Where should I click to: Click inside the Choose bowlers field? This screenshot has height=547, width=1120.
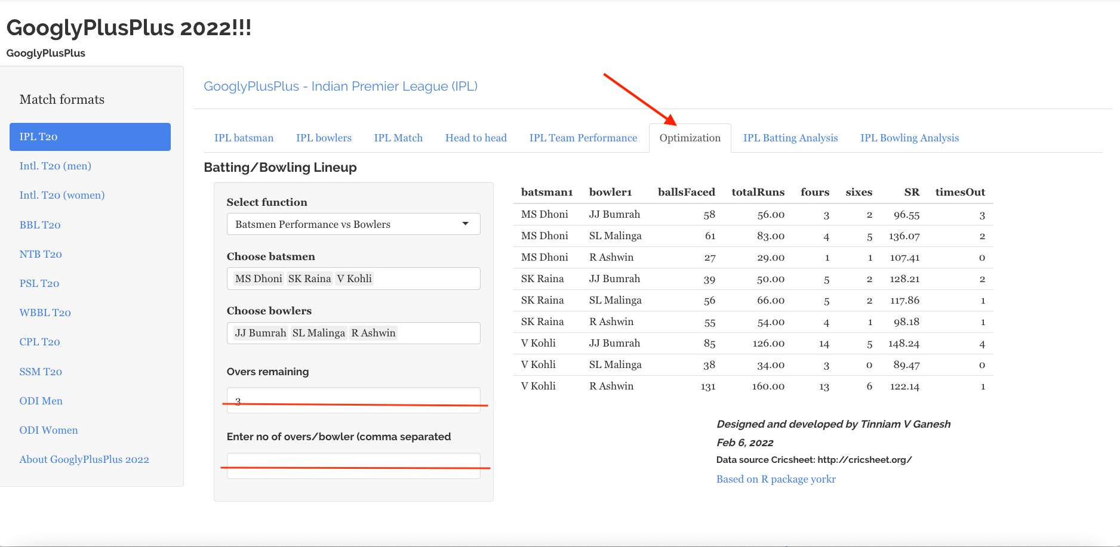coord(436,333)
